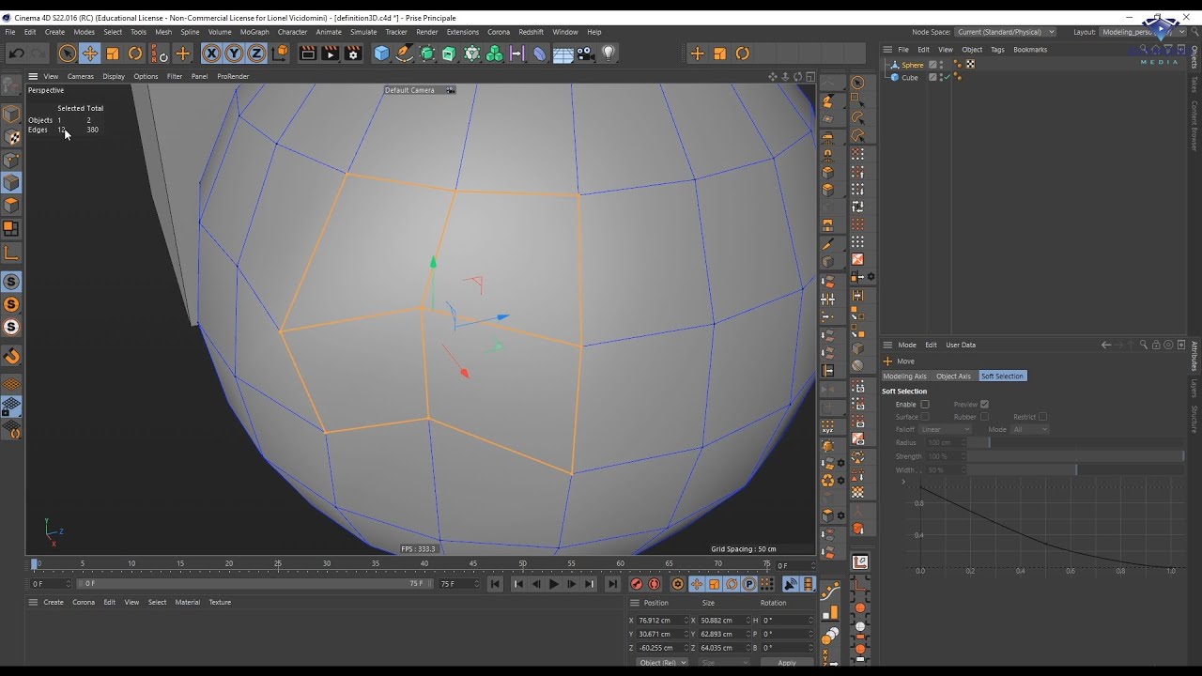Image resolution: width=1202 pixels, height=676 pixels.
Task: Click the soft selection Width slider
Action: (1076, 469)
